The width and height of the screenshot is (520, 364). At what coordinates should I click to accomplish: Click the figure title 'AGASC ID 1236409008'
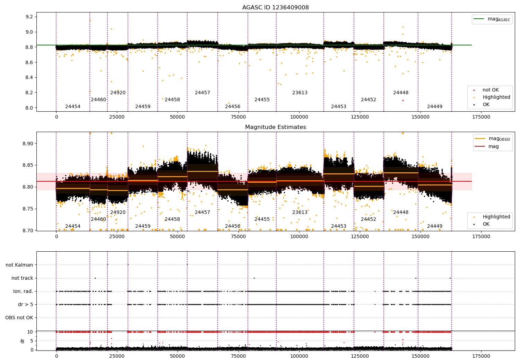coord(275,8)
